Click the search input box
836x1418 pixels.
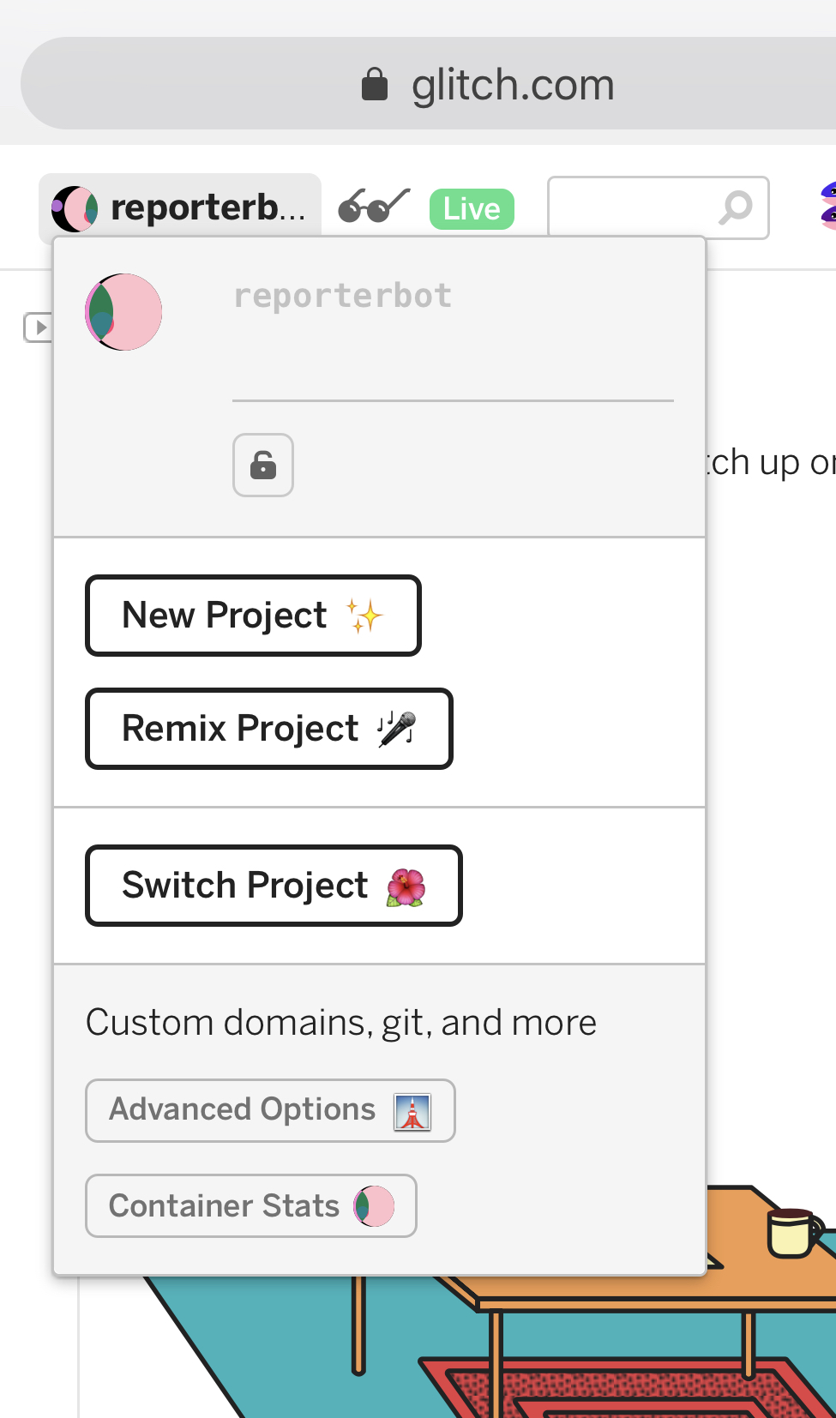click(659, 207)
